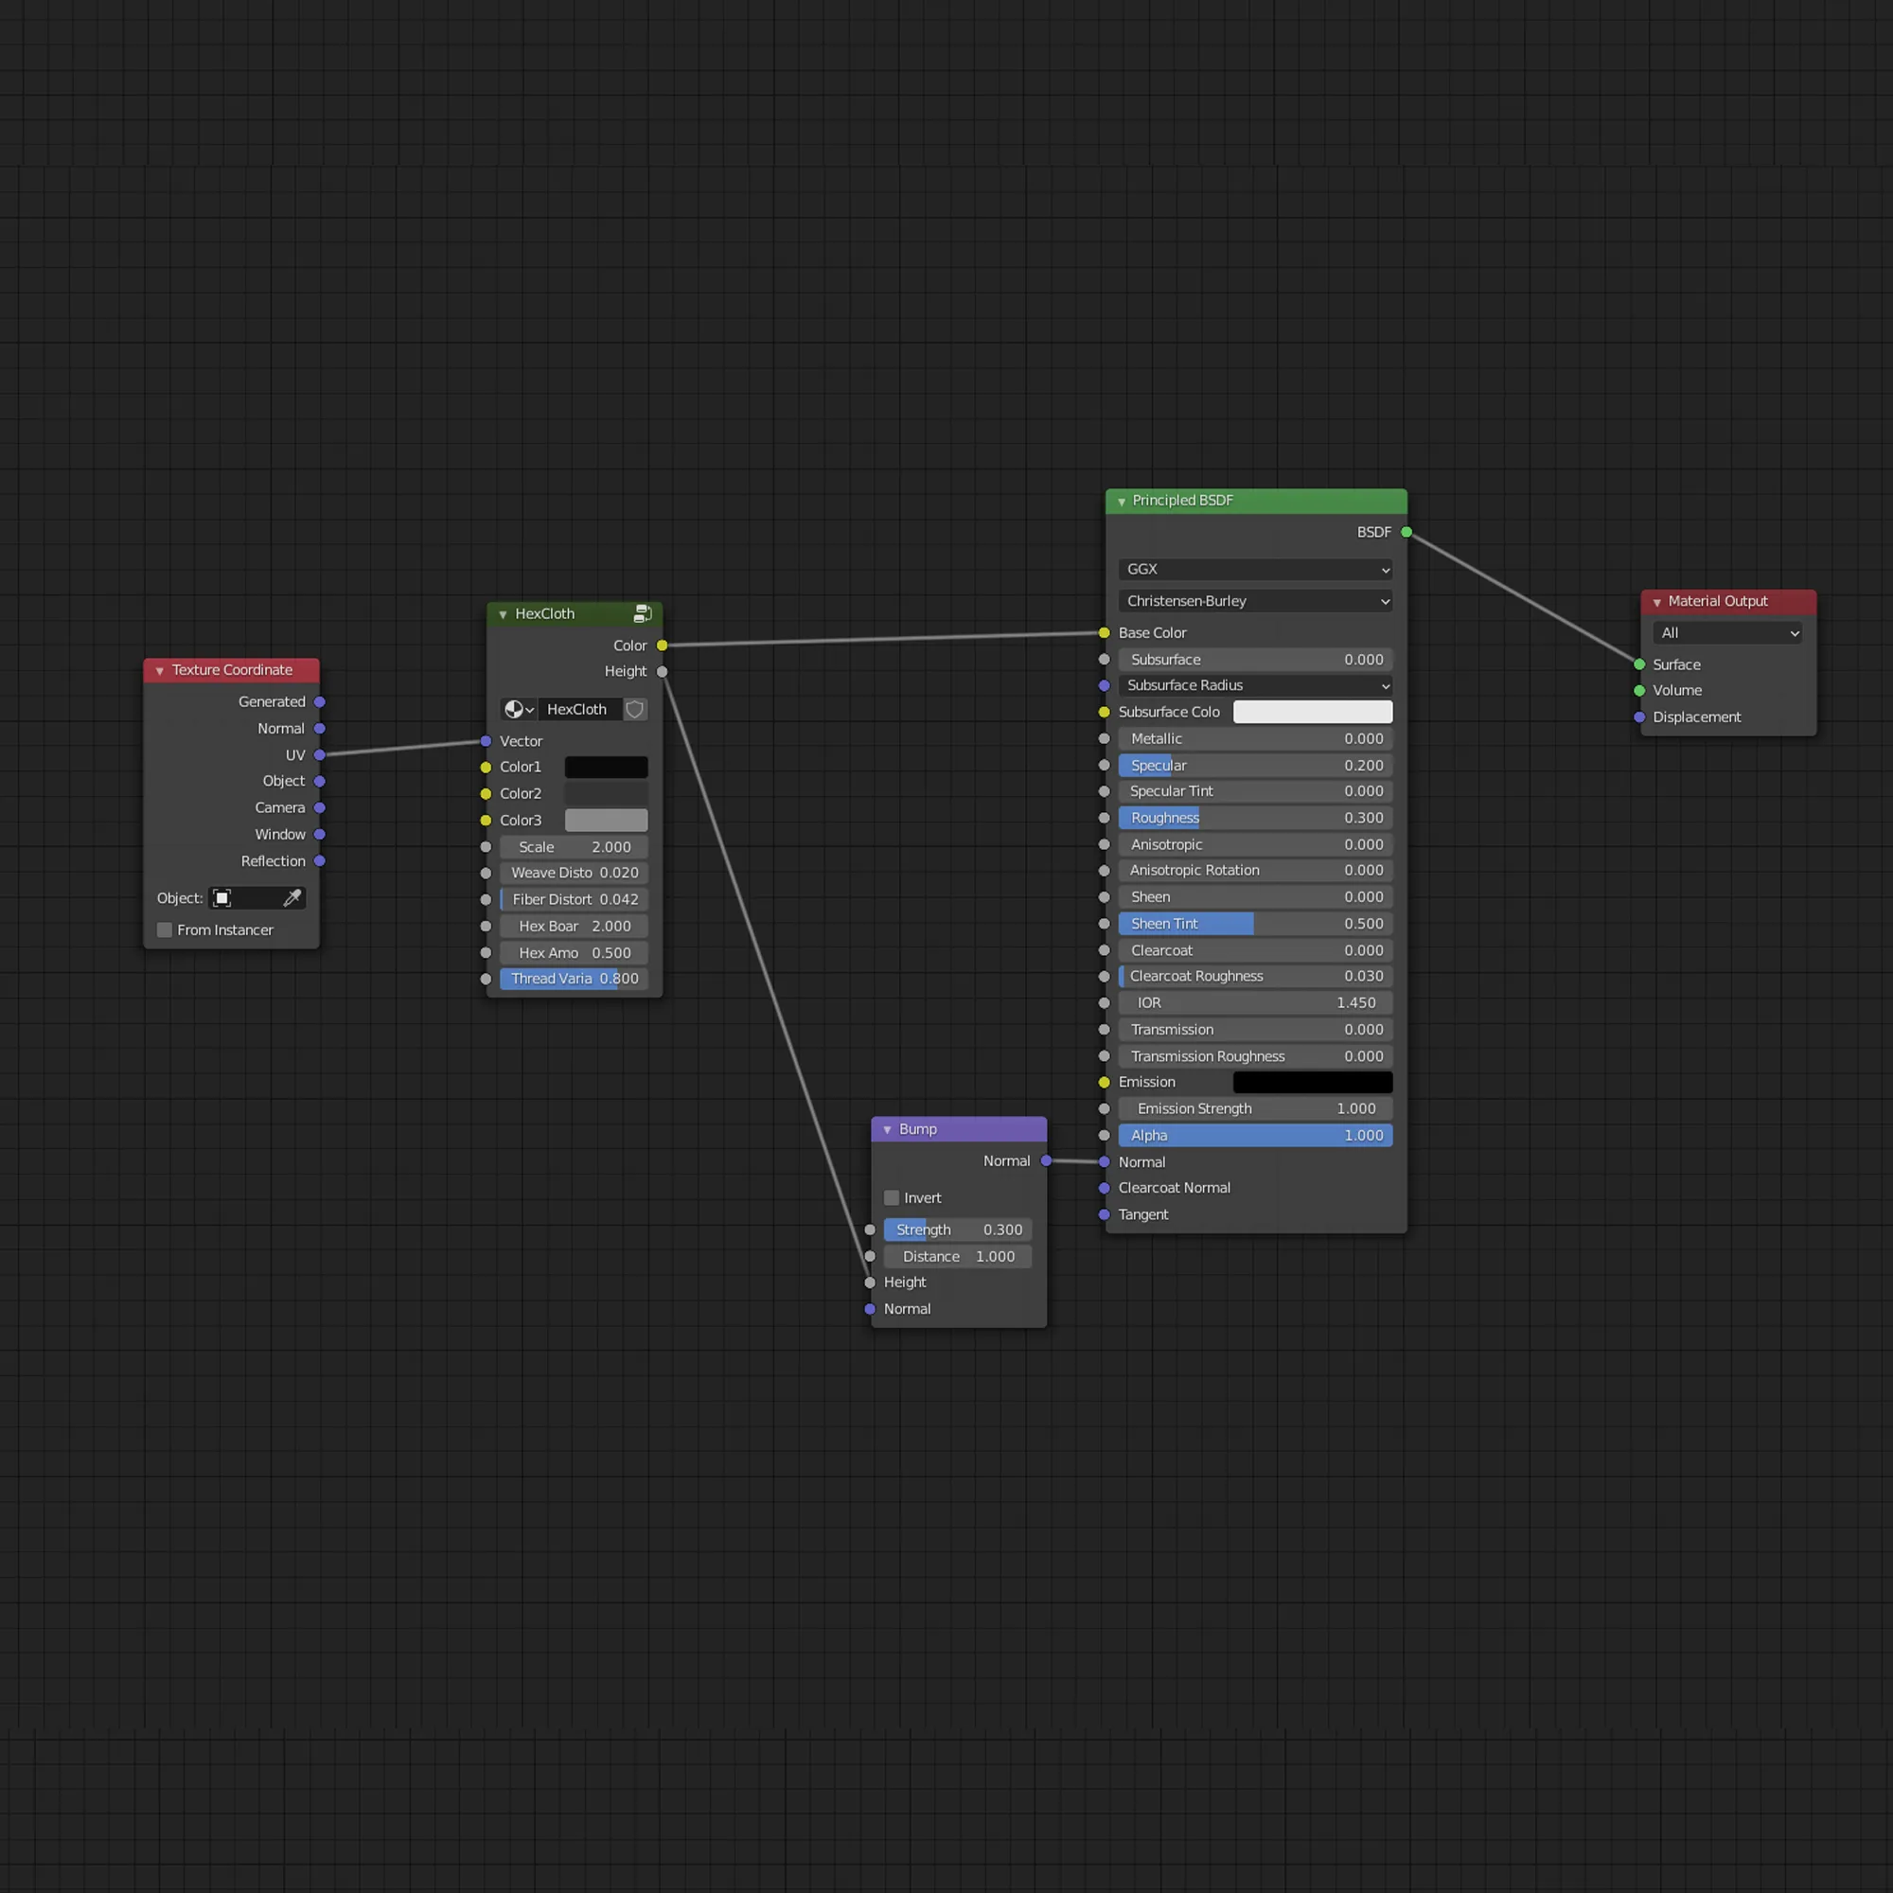Screen dimensions: 1893x1893
Task: Click the yellow HexCloth Color output socket
Action: [663, 646]
